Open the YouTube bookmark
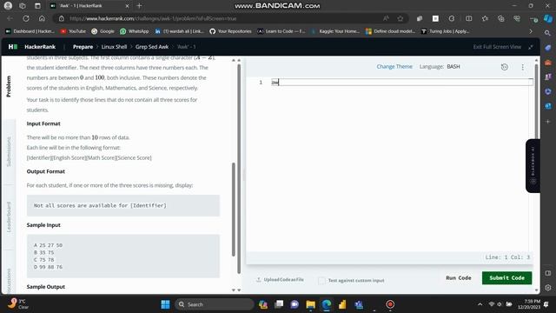The width and height of the screenshot is (556, 313). [x=73, y=31]
